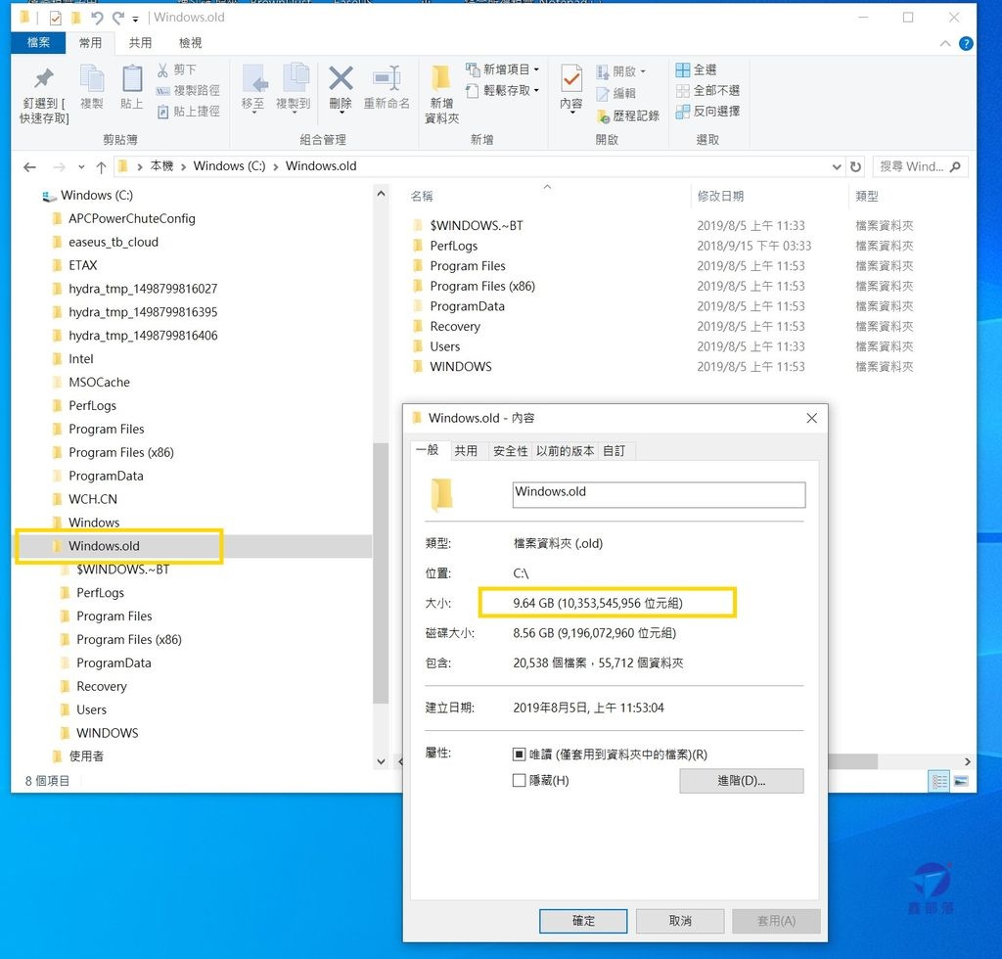Open the History icon in the ribbon
1002x959 pixels.
(x=627, y=115)
